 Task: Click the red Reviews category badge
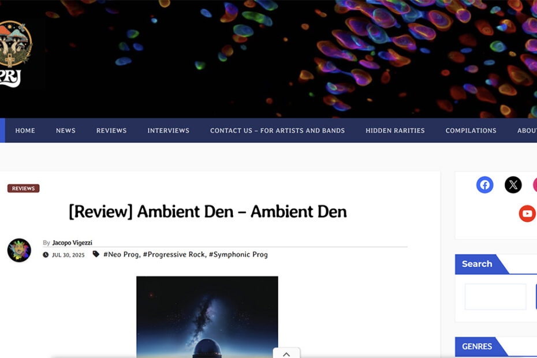[23, 188]
